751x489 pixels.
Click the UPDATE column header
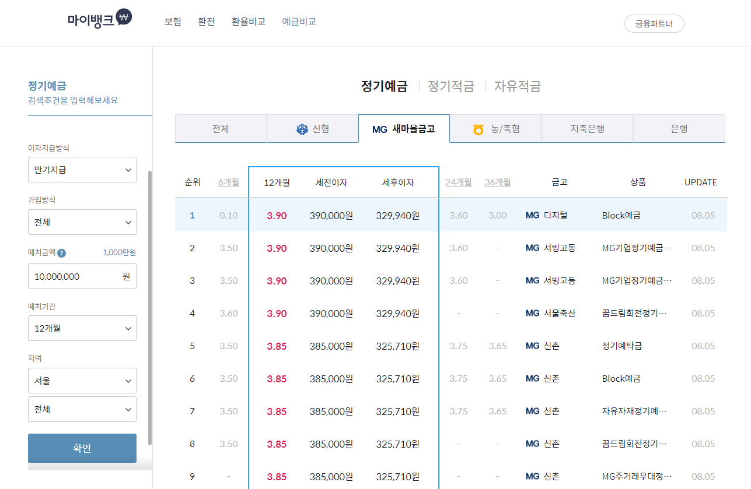[x=701, y=182]
